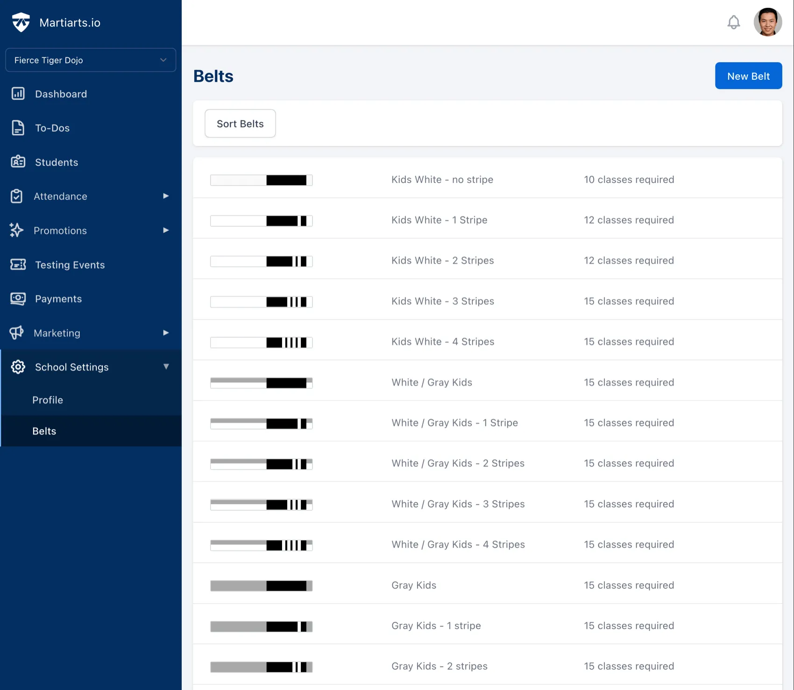Click the Payments cash icon
The image size is (794, 690).
pyautogui.click(x=18, y=299)
